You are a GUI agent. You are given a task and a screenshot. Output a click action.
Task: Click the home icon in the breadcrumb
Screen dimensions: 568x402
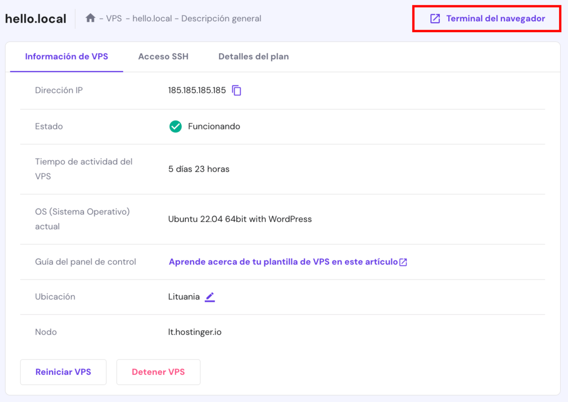coord(90,18)
